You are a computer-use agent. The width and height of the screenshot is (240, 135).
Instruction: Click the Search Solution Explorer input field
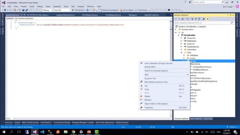point(202,22)
